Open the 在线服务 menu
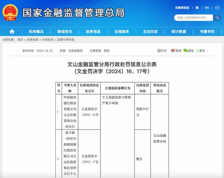The width and height of the screenshot is (224, 178). coord(122,31)
